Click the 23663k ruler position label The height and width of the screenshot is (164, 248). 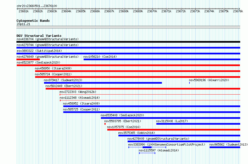(x=52, y=11)
